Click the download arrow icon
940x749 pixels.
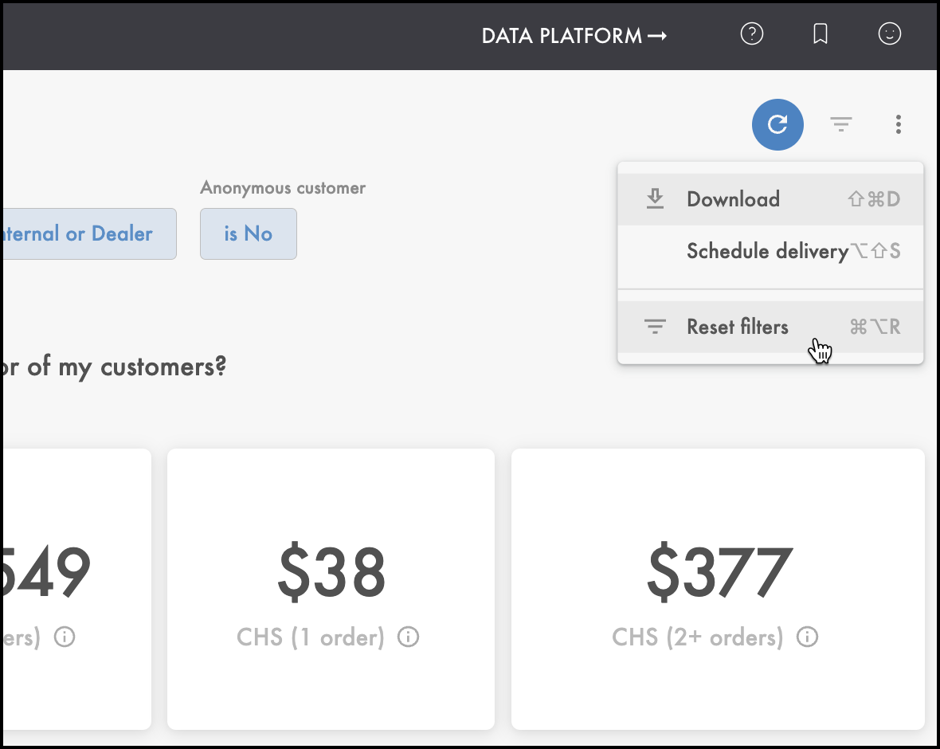pyautogui.click(x=655, y=199)
